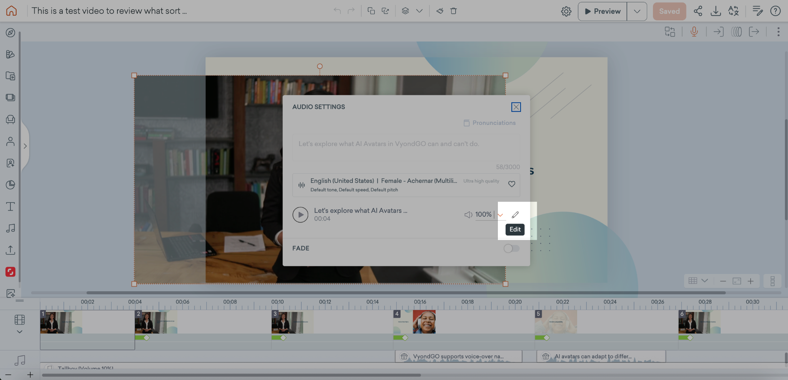Image resolution: width=788 pixels, height=380 pixels.
Task: Expand the volume 100% dropdown arrow
Action: pos(500,215)
